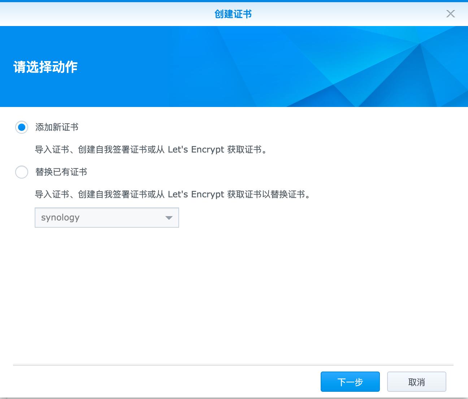Abort certificate setup via cancel button
The height and width of the screenshot is (399, 468).
416,382
